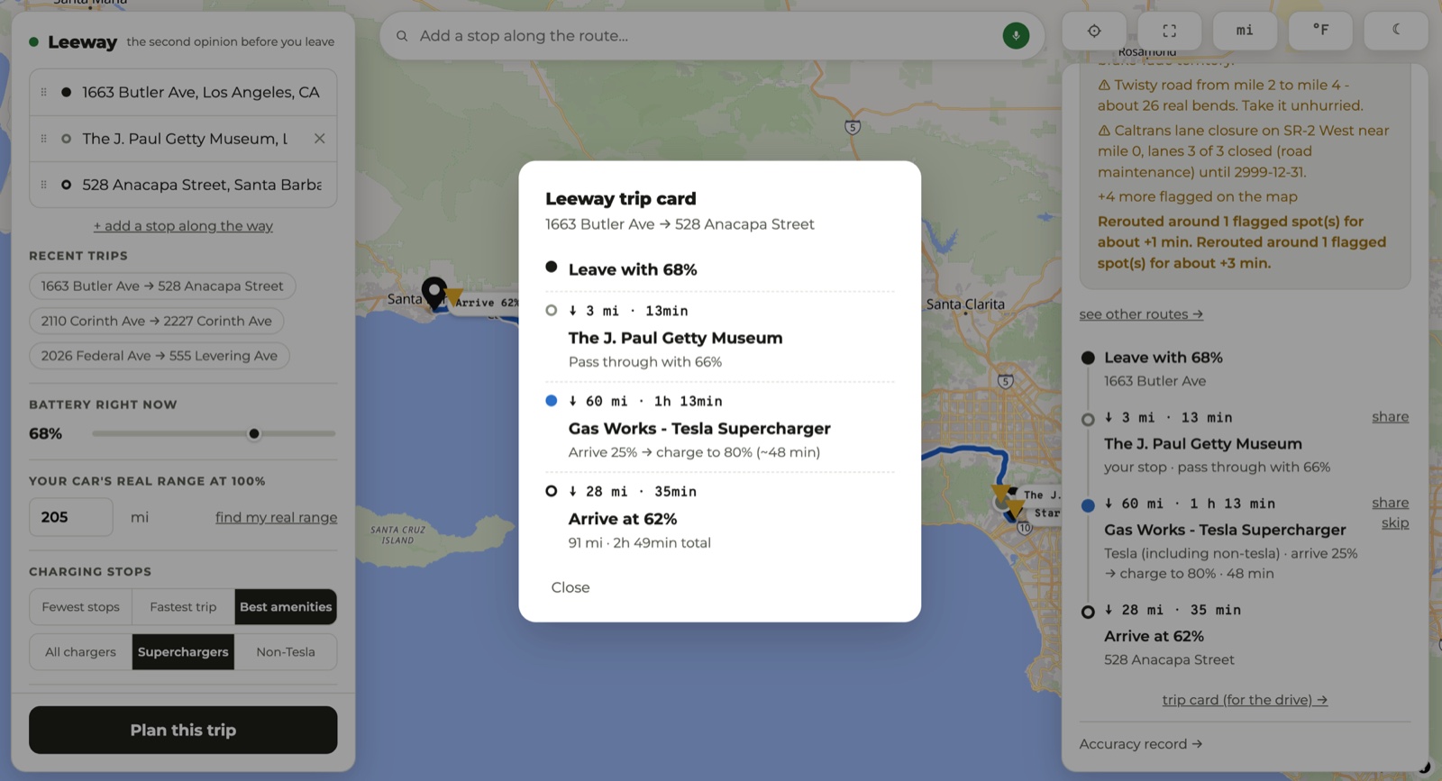The height and width of the screenshot is (781, 1442).
Task: Click the Caltrans lane closure warning text
Action: click(x=1244, y=151)
